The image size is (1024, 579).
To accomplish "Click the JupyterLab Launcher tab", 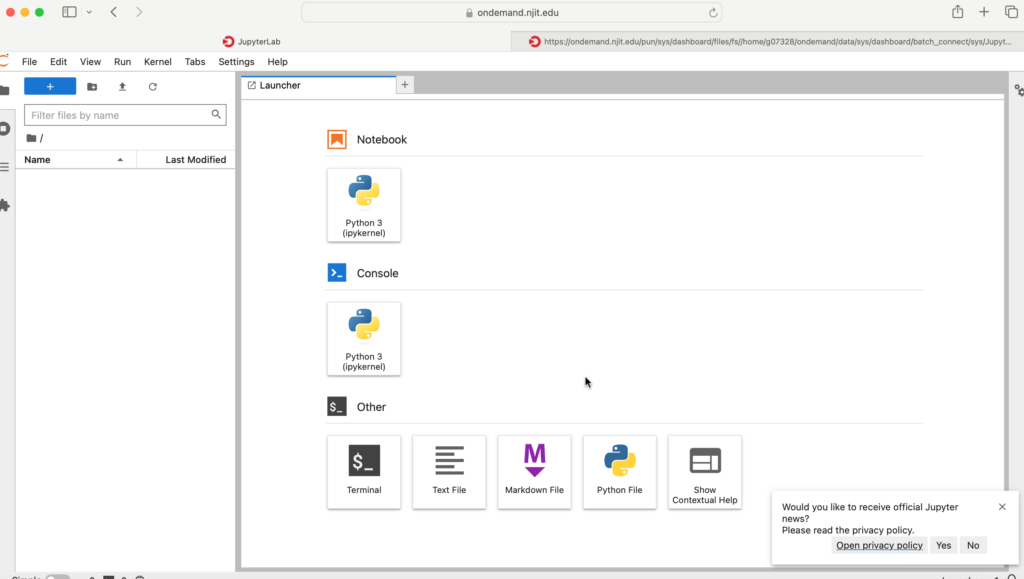I will click(320, 85).
